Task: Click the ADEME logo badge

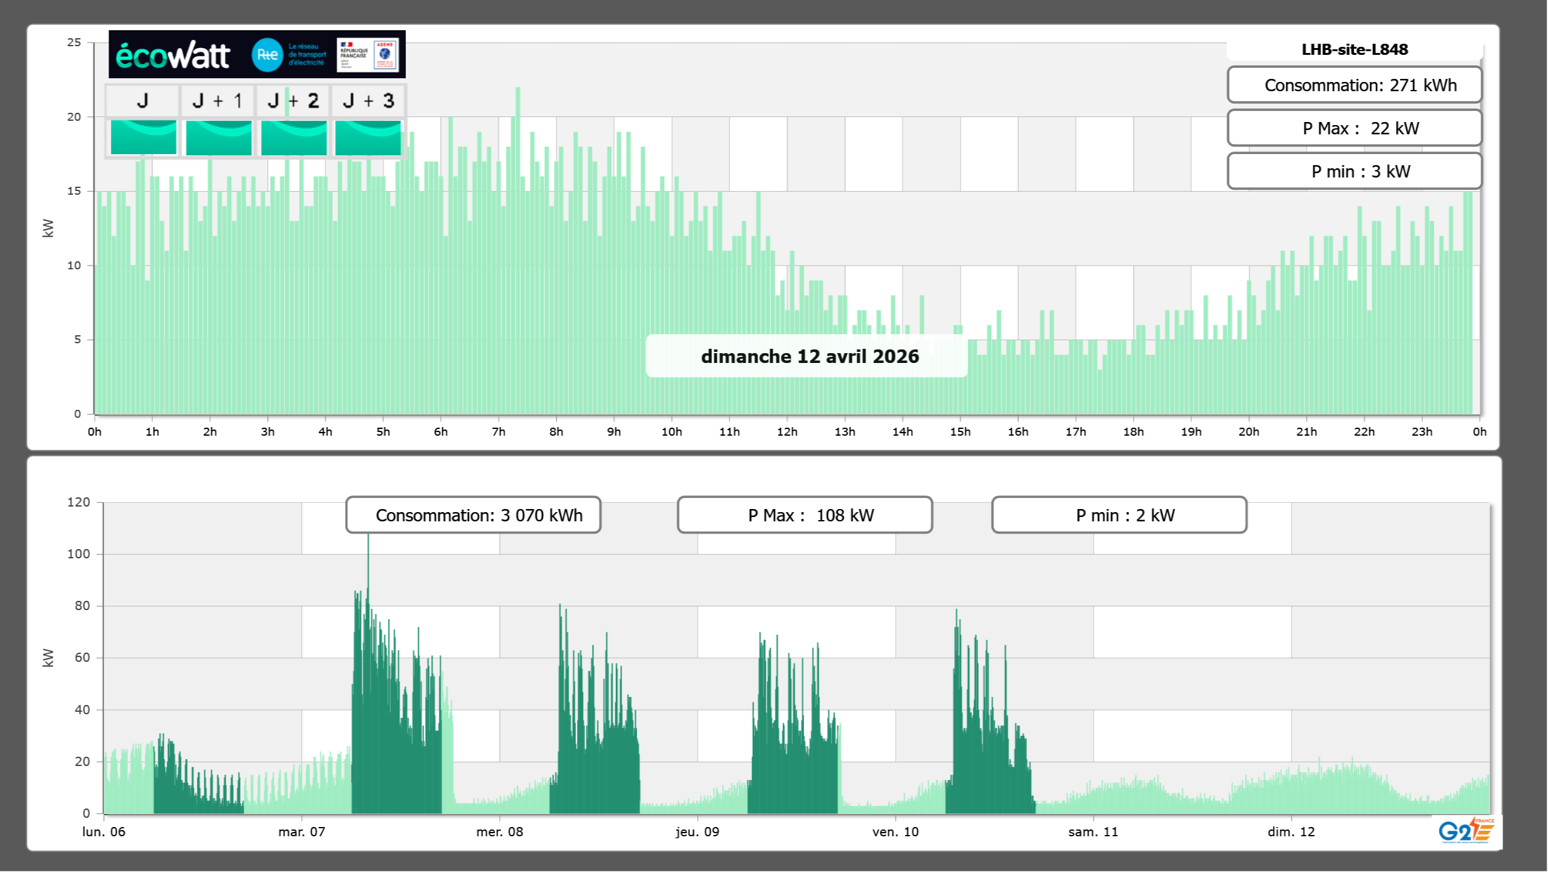Action: click(385, 55)
